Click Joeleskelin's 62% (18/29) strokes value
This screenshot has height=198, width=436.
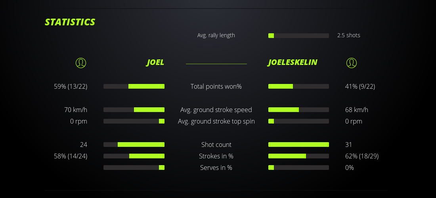tap(362, 156)
